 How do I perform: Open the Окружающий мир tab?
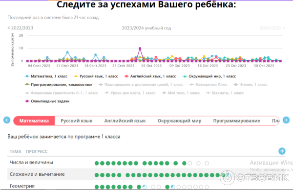click(x=179, y=121)
